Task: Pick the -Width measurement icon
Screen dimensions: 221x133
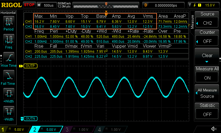Action: 9,114
